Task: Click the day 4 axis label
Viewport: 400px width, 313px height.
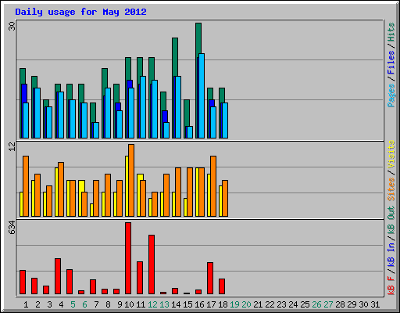Action: click(61, 304)
